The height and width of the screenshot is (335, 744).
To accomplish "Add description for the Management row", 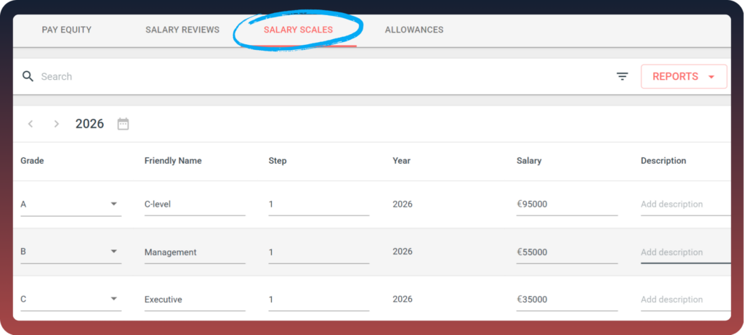I will [x=686, y=252].
